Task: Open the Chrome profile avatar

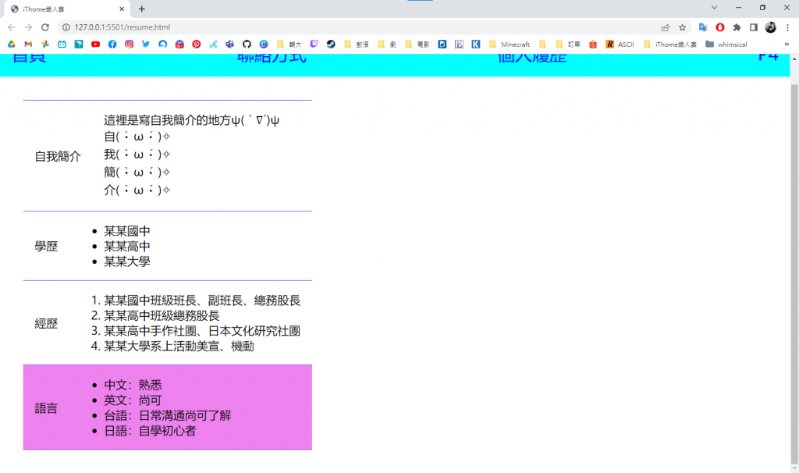Action: coord(770,27)
